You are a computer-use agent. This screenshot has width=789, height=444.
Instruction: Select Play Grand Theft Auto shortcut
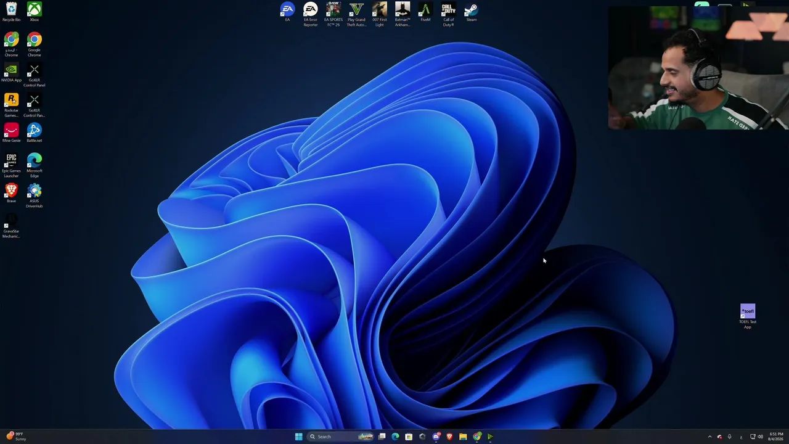pos(356,15)
